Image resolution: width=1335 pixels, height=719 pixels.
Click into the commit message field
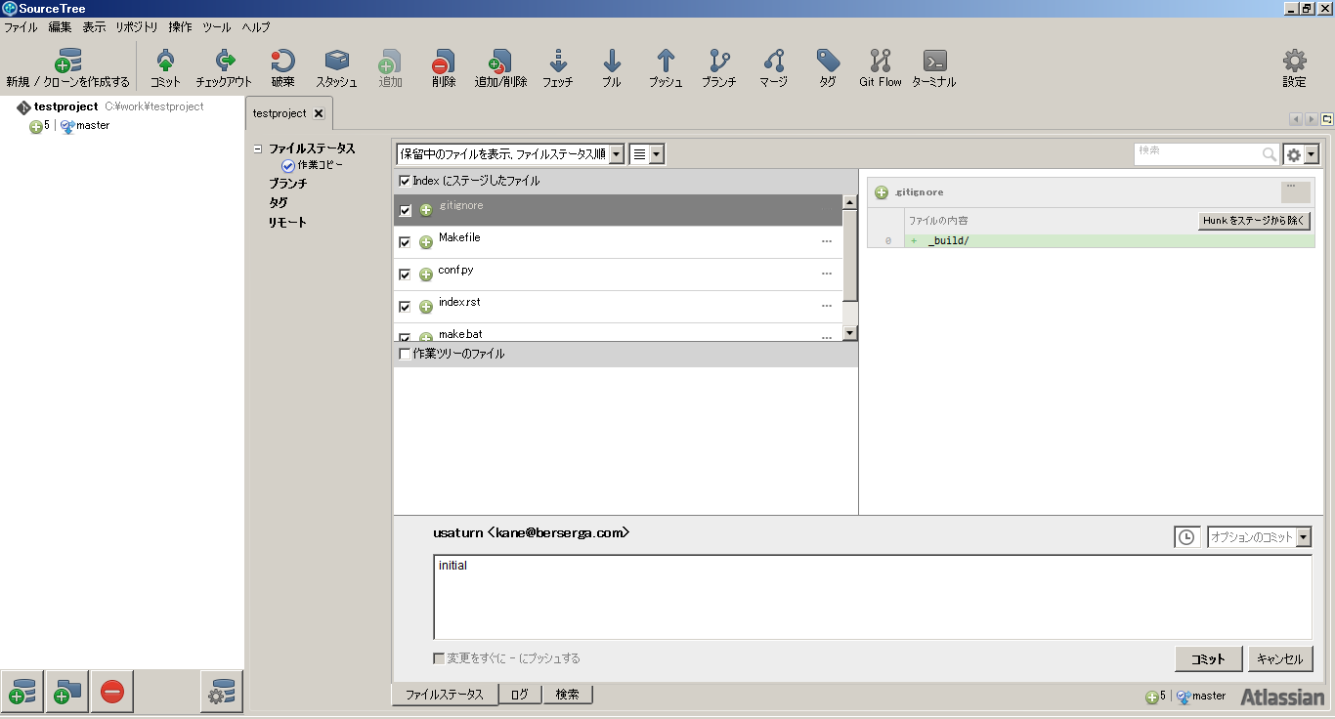click(x=873, y=597)
